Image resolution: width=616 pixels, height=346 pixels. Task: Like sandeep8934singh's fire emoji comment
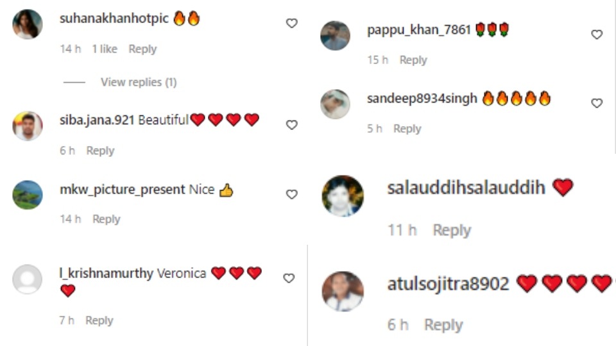[597, 104]
